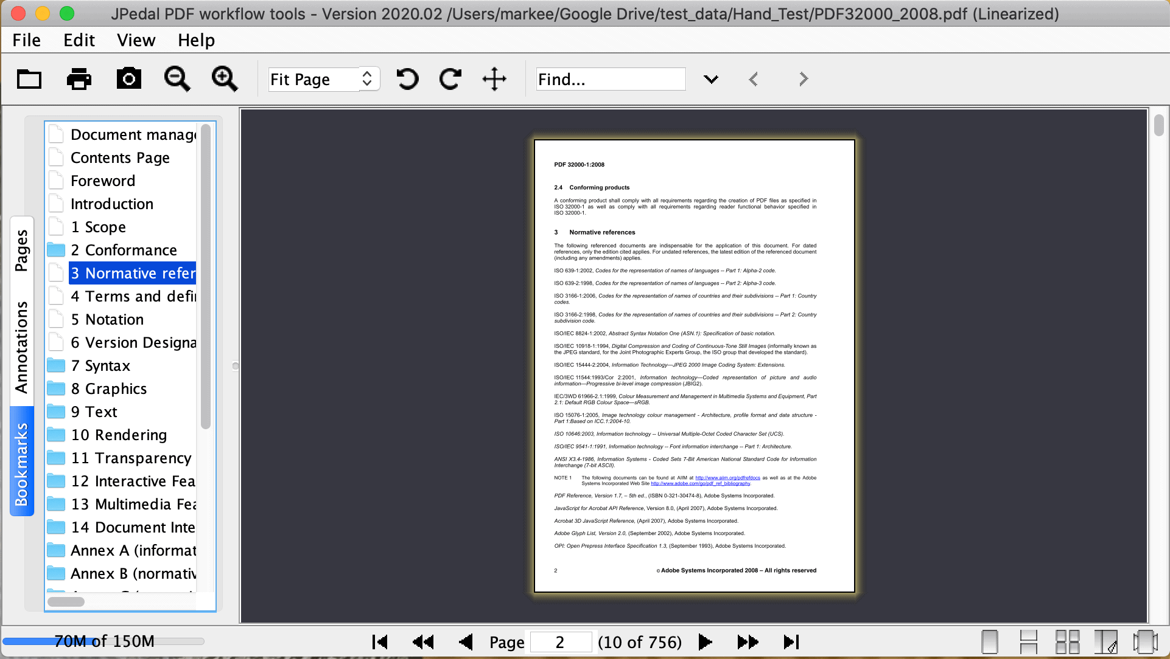Viewport: 1170px width, 659px height.
Task: Go to the previous page
Action: pyautogui.click(x=466, y=642)
